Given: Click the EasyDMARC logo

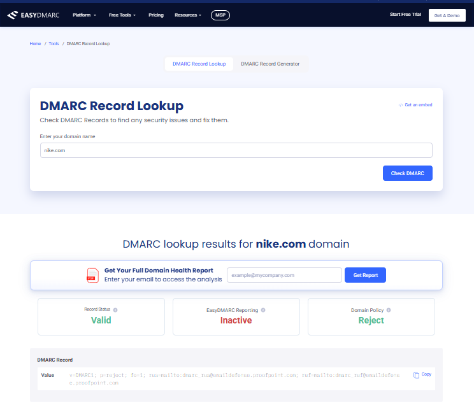Looking at the screenshot, I should [x=33, y=15].
